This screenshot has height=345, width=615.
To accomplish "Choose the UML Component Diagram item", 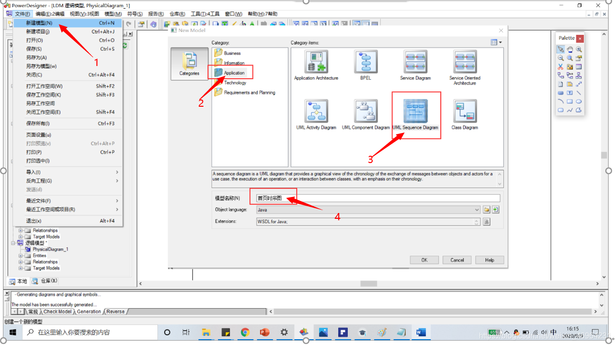I will [x=366, y=115].
